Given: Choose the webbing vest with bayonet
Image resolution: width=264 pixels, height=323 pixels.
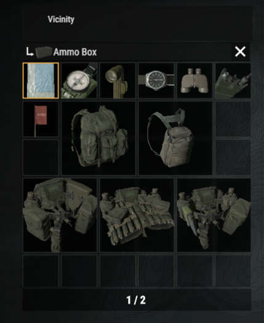Looking at the screenshot, I should (214, 215).
